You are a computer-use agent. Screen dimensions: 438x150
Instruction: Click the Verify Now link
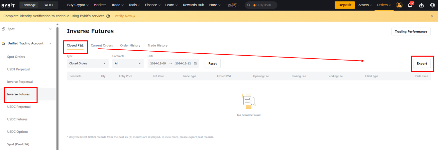[x=125, y=16]
